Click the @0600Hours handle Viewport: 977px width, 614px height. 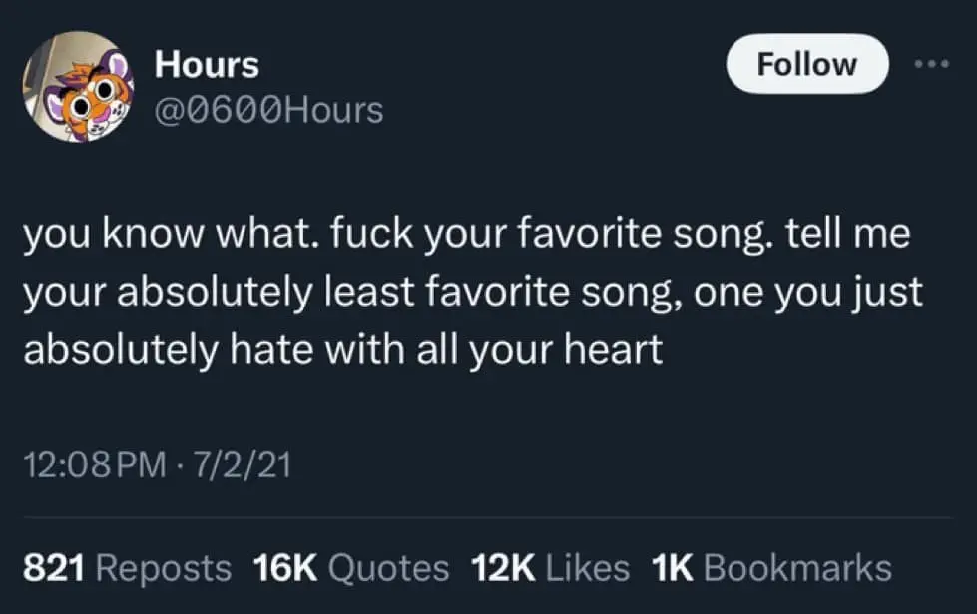click(x=268, y=110)
